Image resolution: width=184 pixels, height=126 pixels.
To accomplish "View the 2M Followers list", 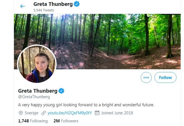I will pyautogui.click(x=66, y=121).
